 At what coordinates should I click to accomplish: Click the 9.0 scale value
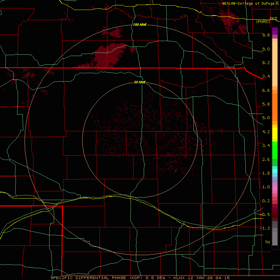pos(266,49)
